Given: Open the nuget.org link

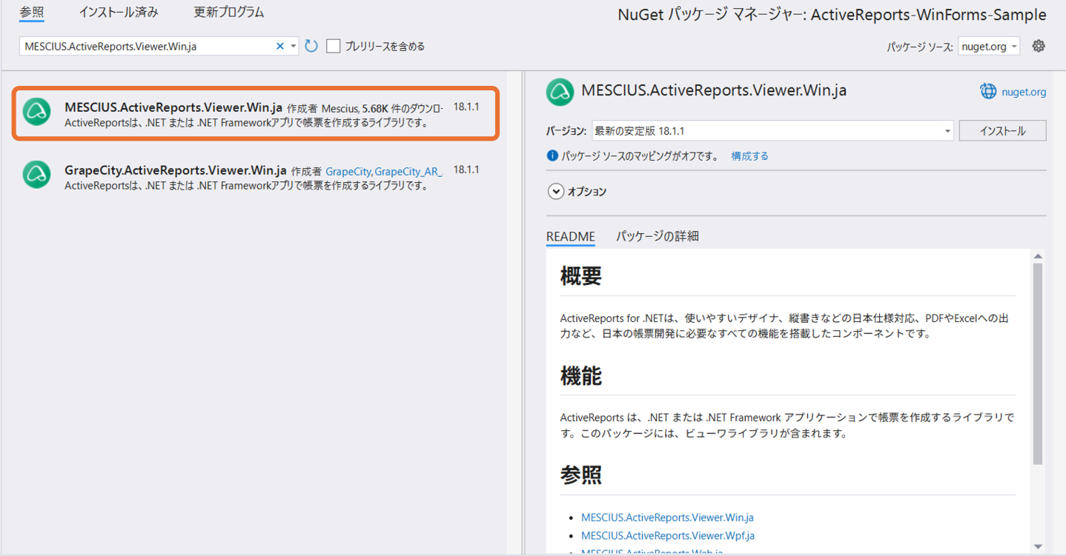Looking at the screenshot, I should (x=1024, y=92).
